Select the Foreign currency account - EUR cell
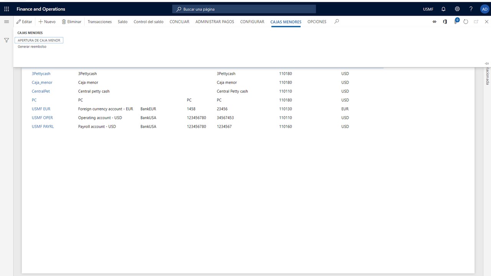Image resolution: width=491 pixels, height=276 pixels. [105, 109]
